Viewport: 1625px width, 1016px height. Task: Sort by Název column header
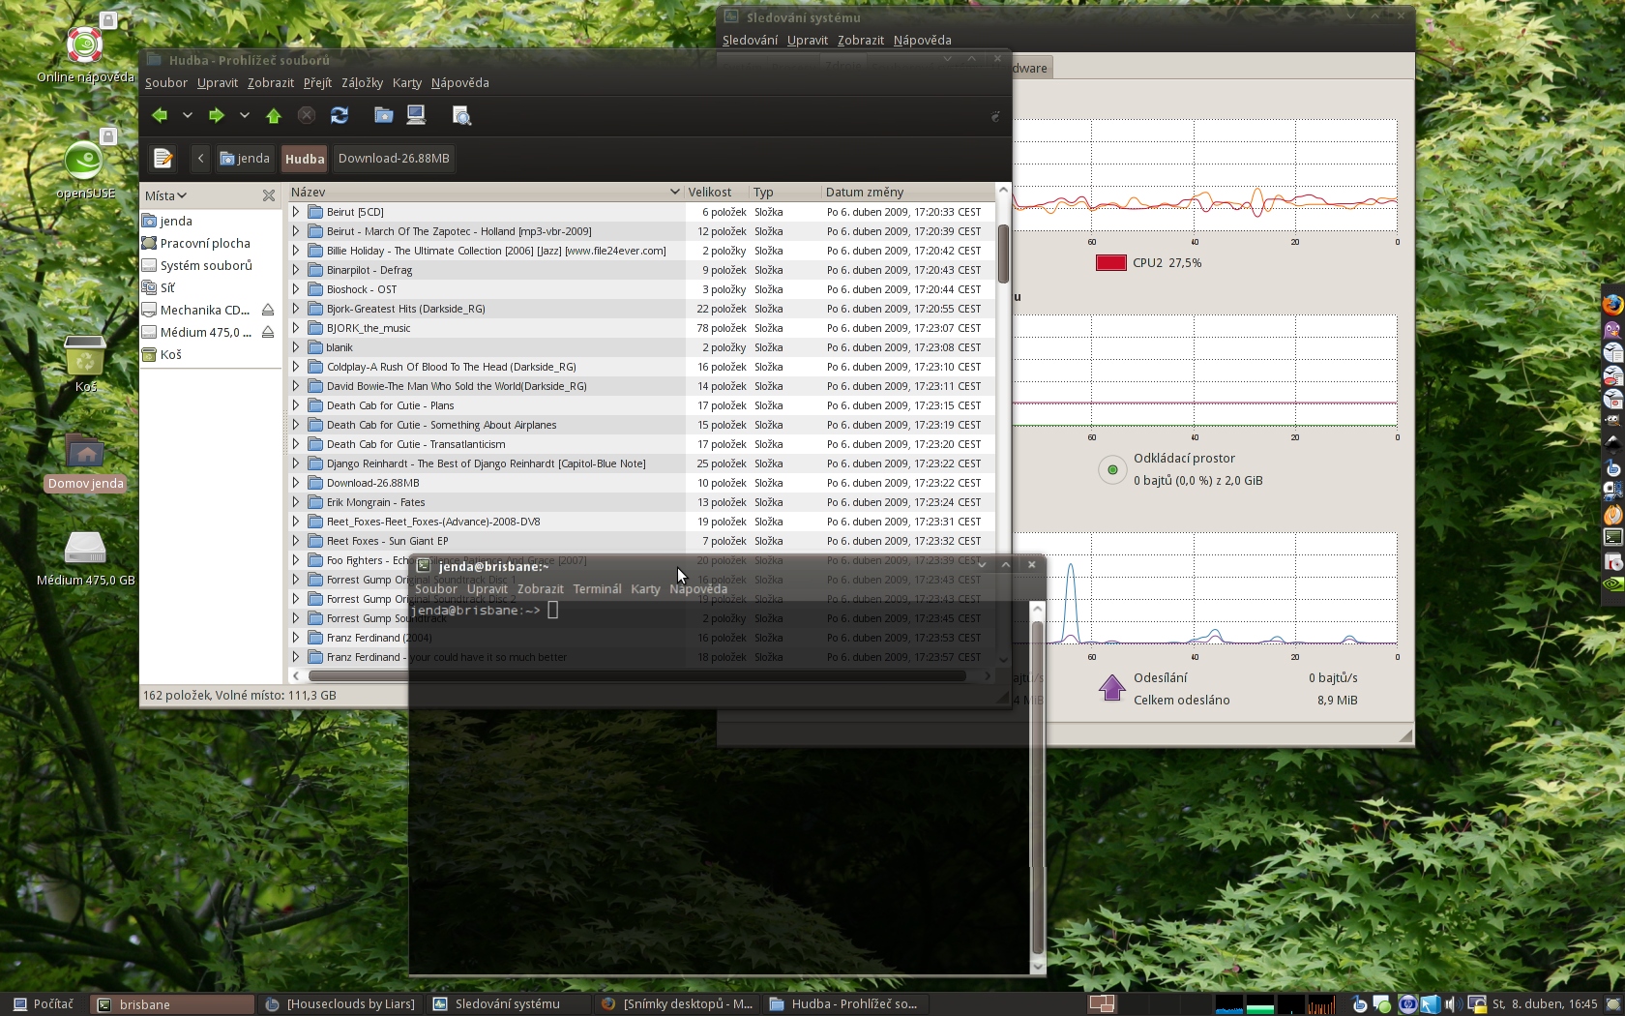[x=485, y=192]
